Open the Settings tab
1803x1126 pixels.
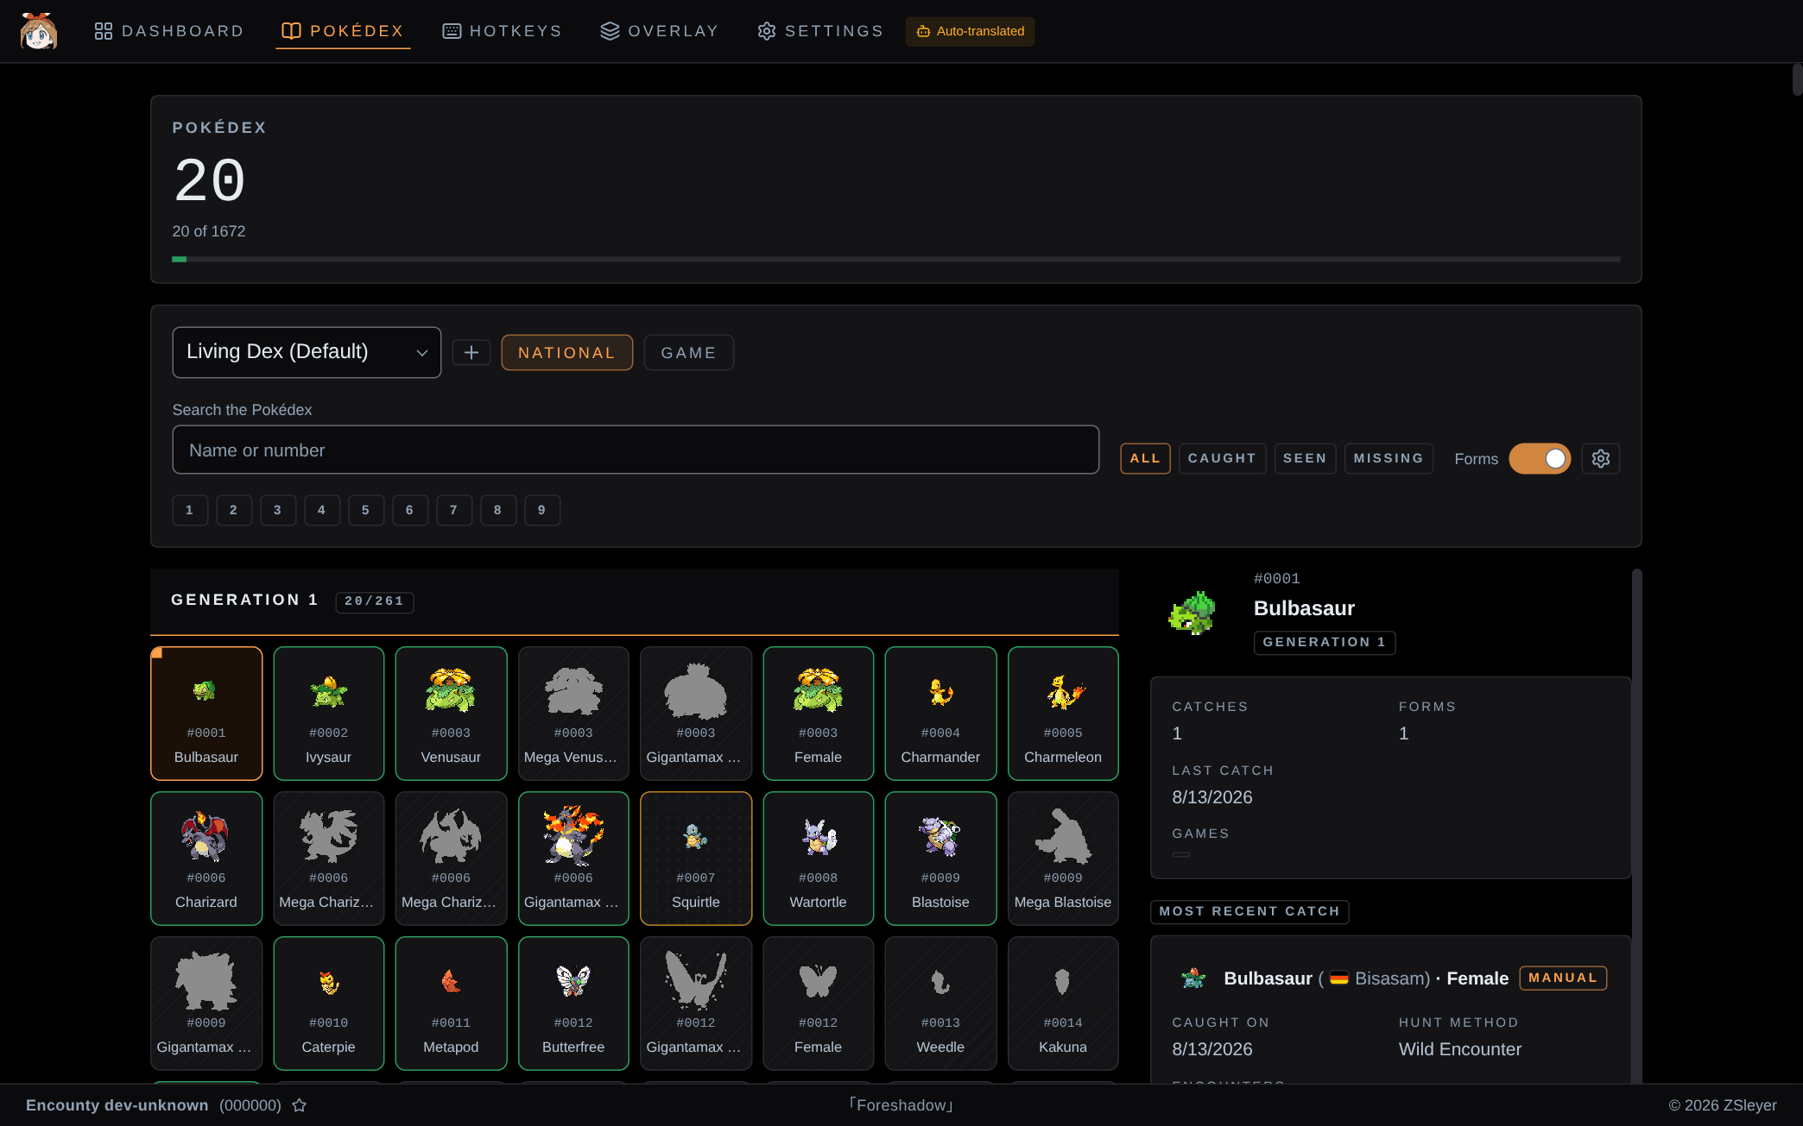click(820, 31)
